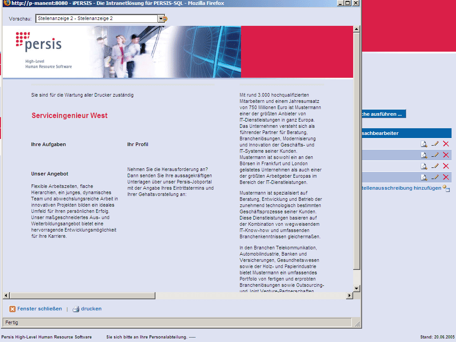
Task: Click the preview icon in the first row
Action: 424,144
